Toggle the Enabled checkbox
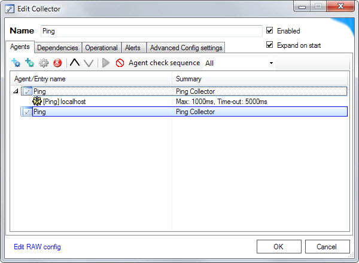 [269, 30]
